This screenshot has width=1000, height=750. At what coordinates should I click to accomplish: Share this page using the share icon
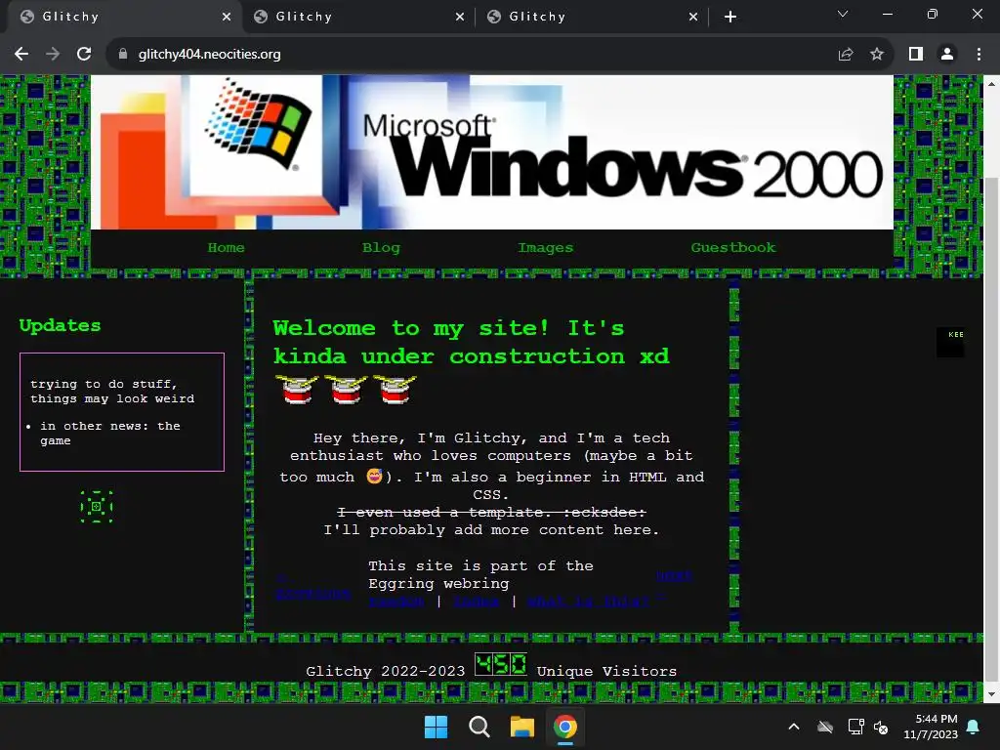coord(845,55)
